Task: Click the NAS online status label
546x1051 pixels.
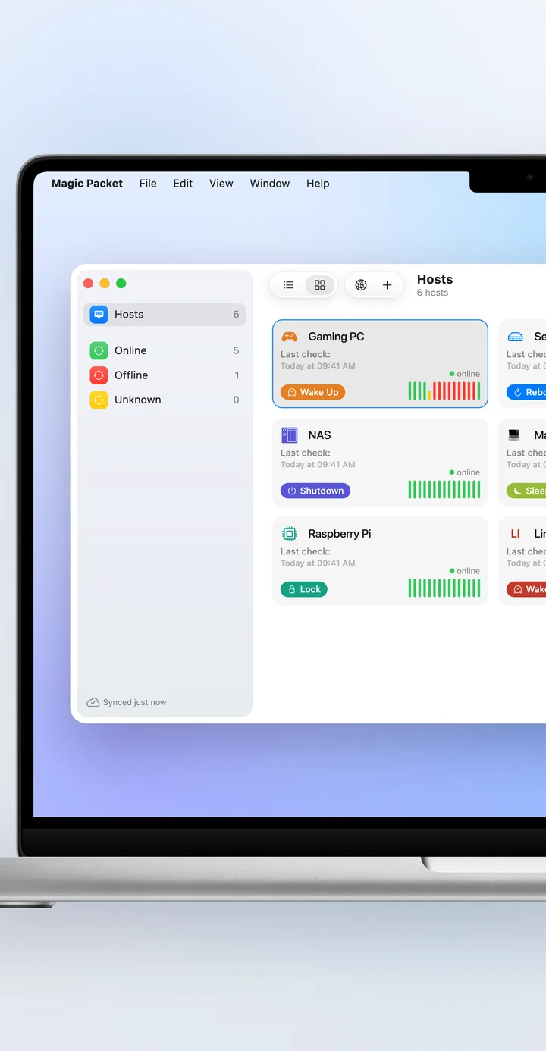Action: click(465, 472)
